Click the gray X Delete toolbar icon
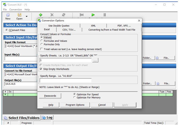The height and width of the screenshot is (126, 179). click(x=52, y=15)
